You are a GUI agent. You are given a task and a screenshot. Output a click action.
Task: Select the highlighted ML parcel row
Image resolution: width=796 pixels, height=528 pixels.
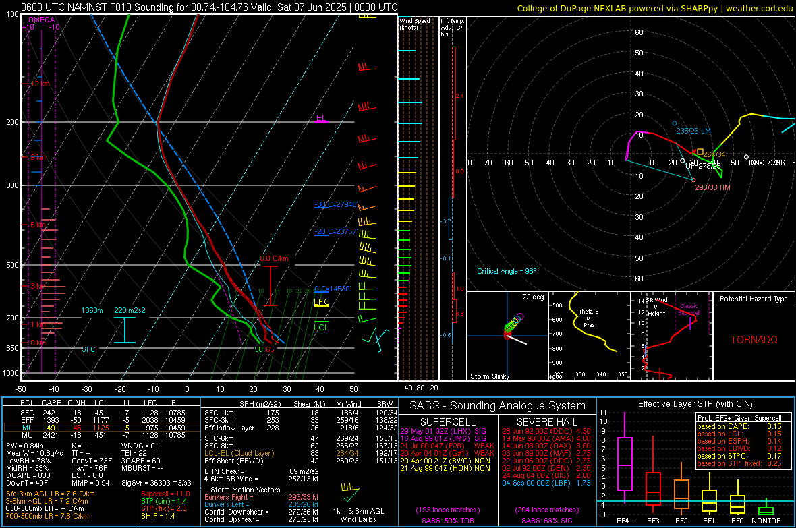(102, 428)
